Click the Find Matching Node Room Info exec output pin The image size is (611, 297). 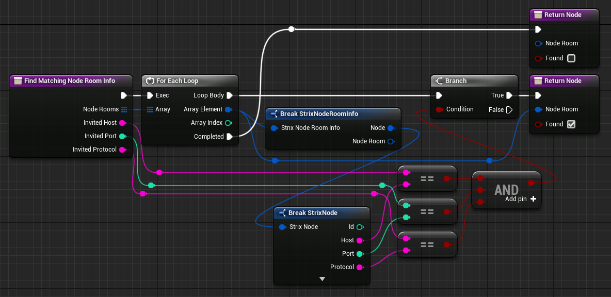tap(123, 95)
